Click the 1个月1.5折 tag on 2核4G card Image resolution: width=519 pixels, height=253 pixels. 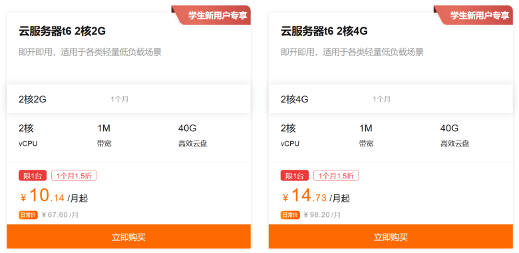point(336,176)
